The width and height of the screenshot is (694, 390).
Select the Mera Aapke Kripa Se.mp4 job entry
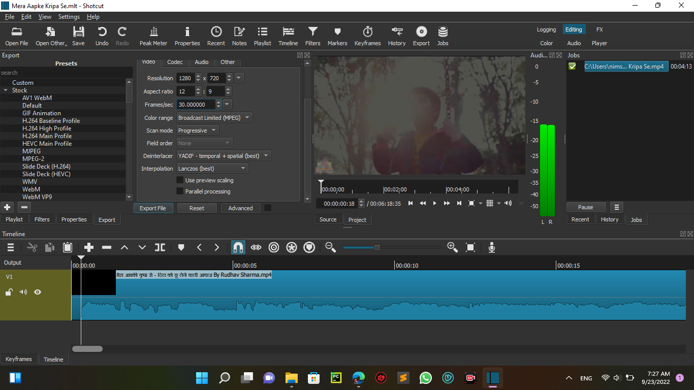click(626, 66)
